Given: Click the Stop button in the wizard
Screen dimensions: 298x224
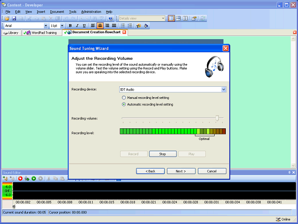Looking at the screenshot, I should (163, 154).
